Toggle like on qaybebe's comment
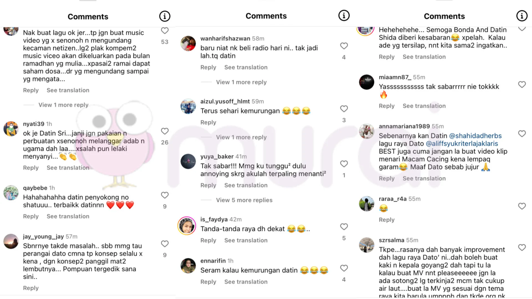 point(165,195)
